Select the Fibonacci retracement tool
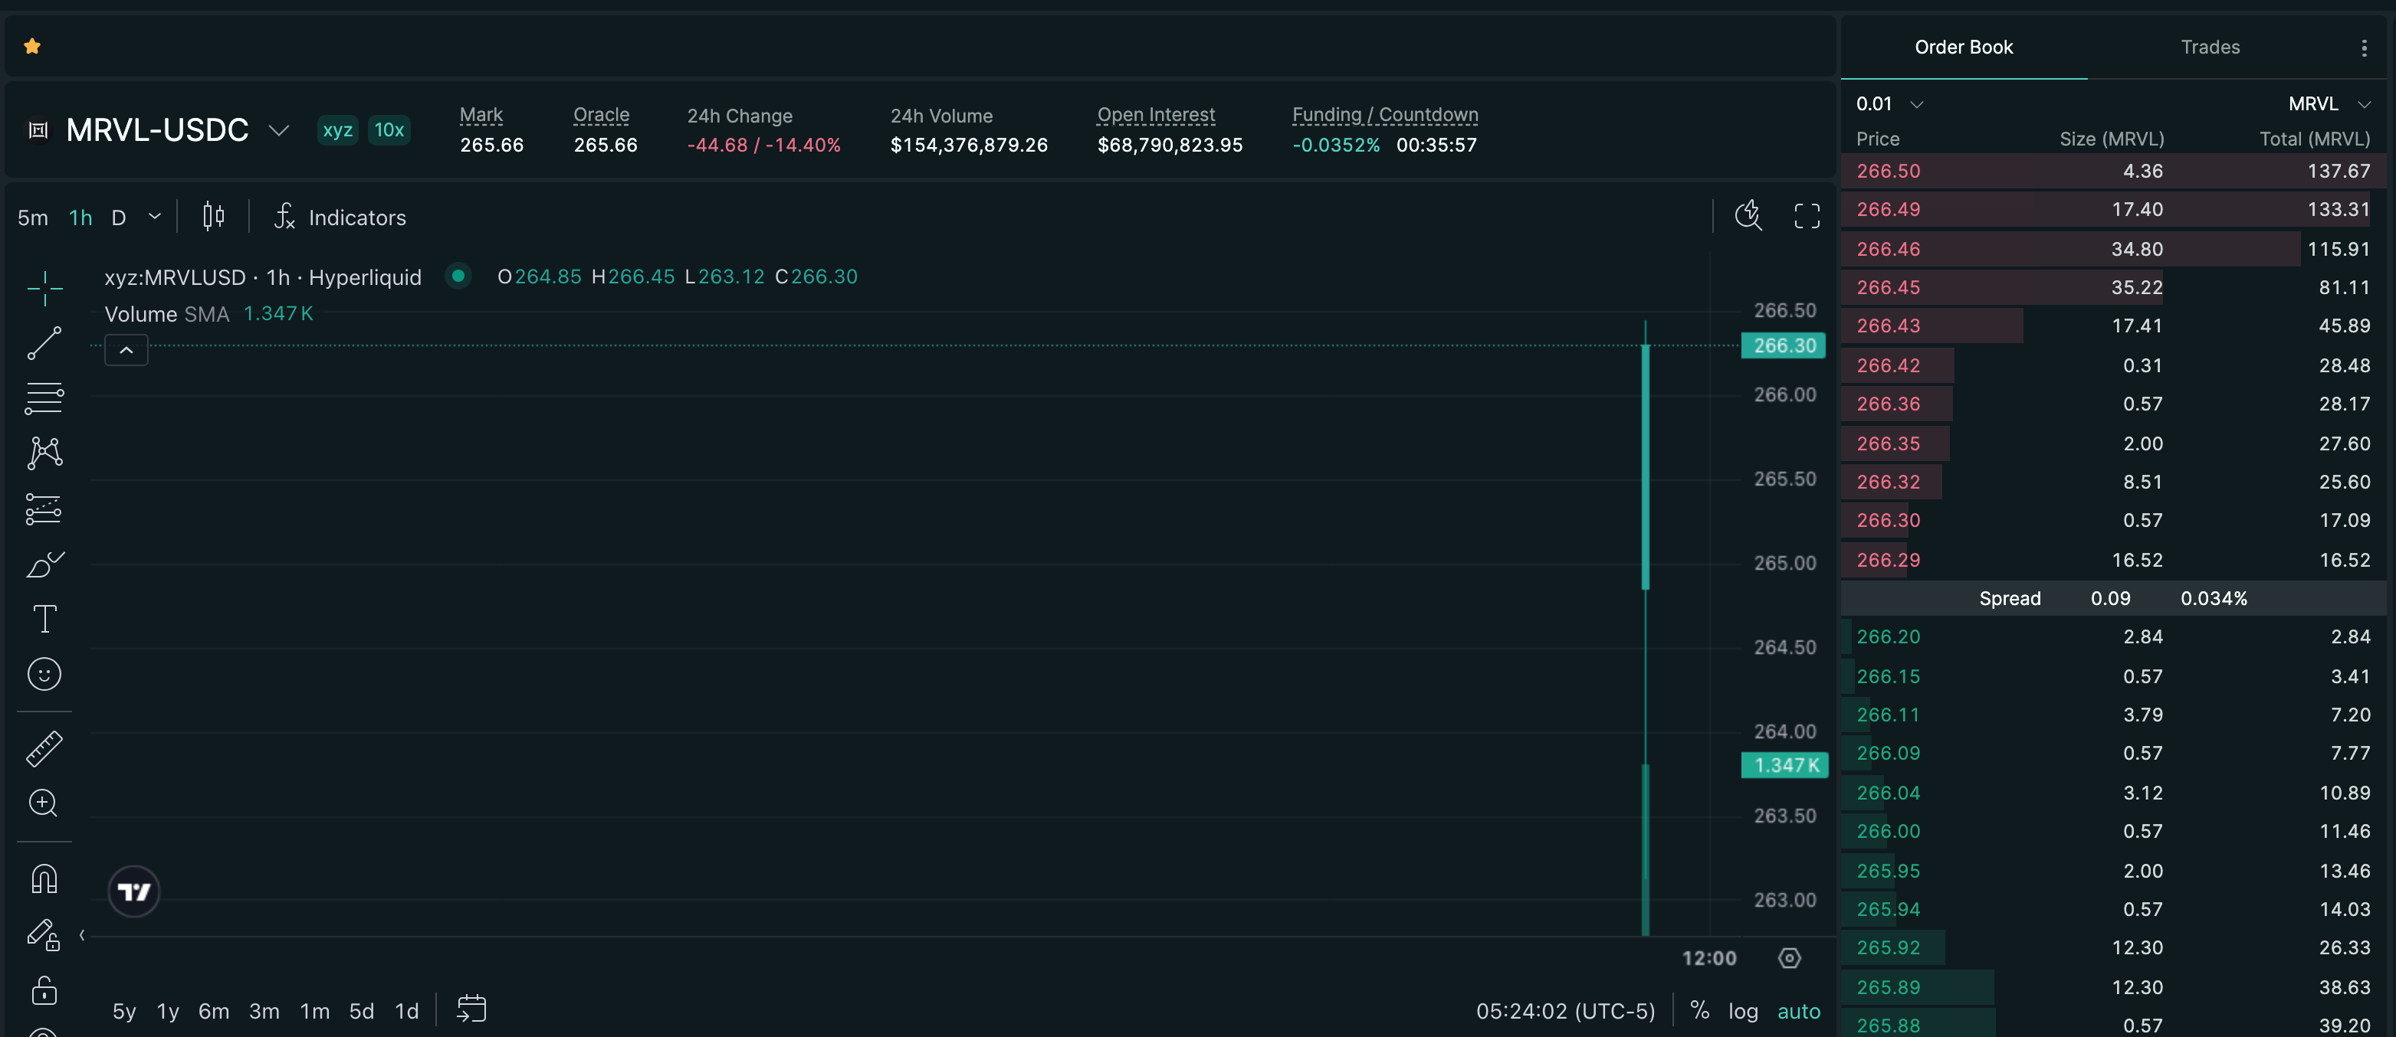This screenshot has height=1037, width=2396. [x=44, y=398]
